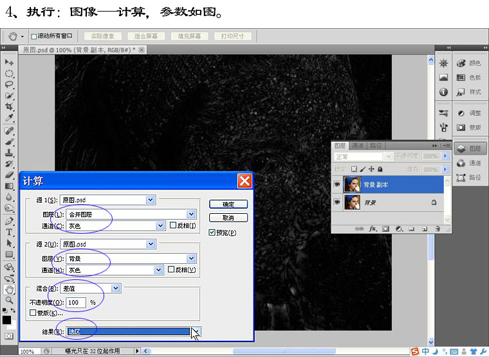
Task: Enable the 反相(I) checkbox for Source 1
Action: (173, 225)
